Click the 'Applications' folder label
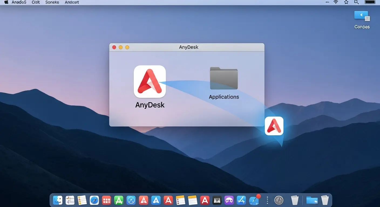Image resolution: width=380 pixels, height=207 pixels. (x=224, y=97)
